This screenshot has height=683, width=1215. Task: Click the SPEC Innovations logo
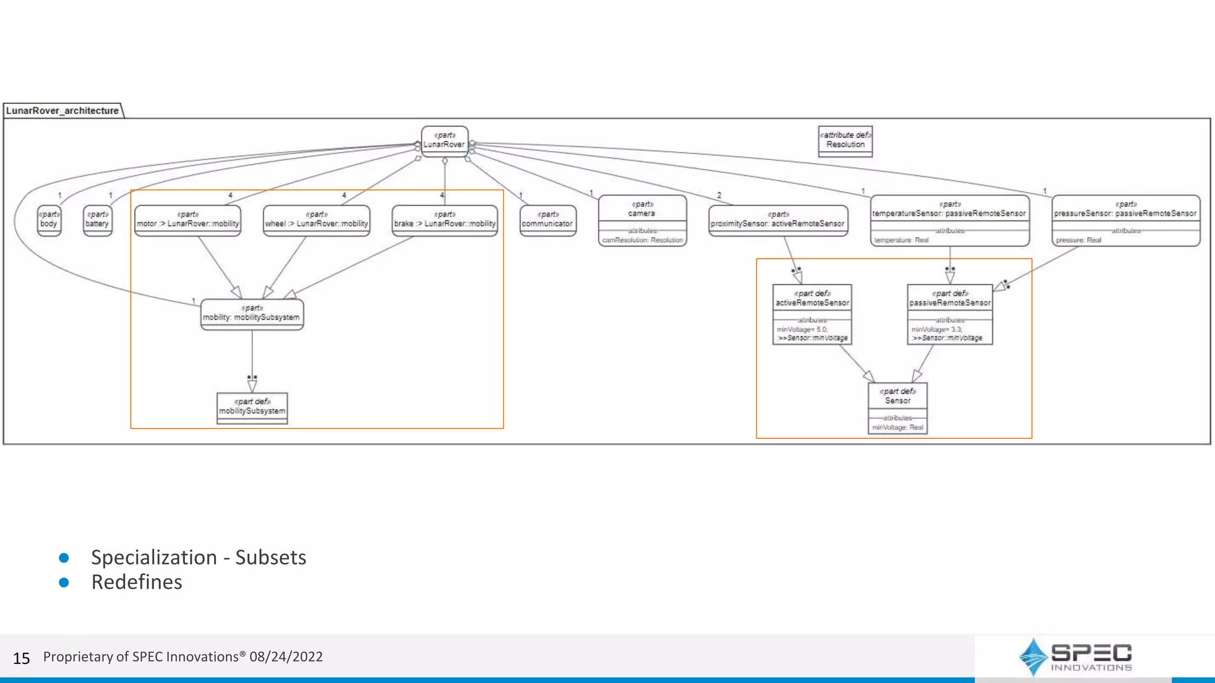[x=1075, y=657]
